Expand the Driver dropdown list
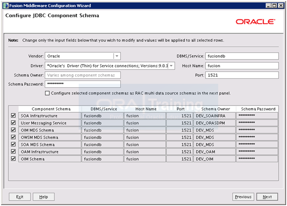Viewport: 287px width, 206px height. point(171,66)
